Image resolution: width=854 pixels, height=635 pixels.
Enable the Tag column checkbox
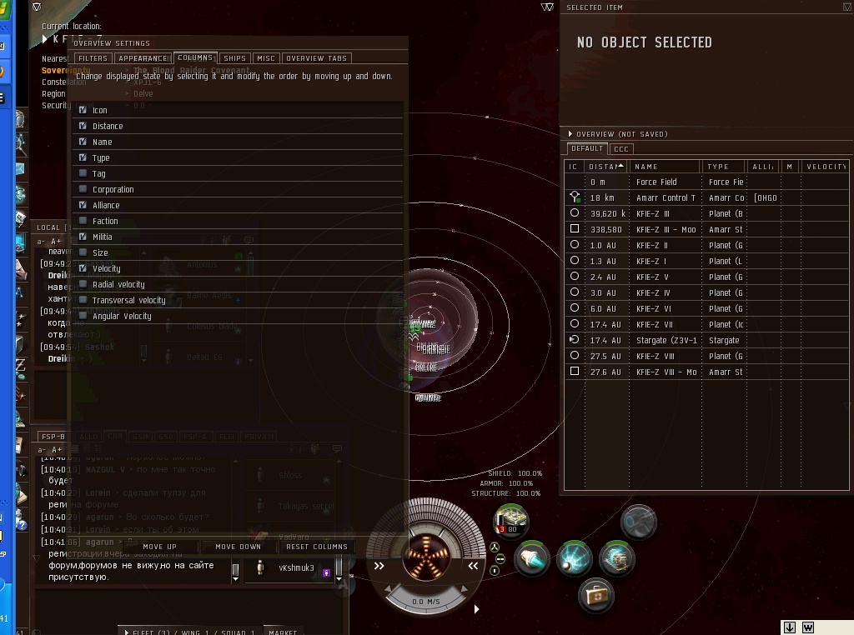[83, 173]
